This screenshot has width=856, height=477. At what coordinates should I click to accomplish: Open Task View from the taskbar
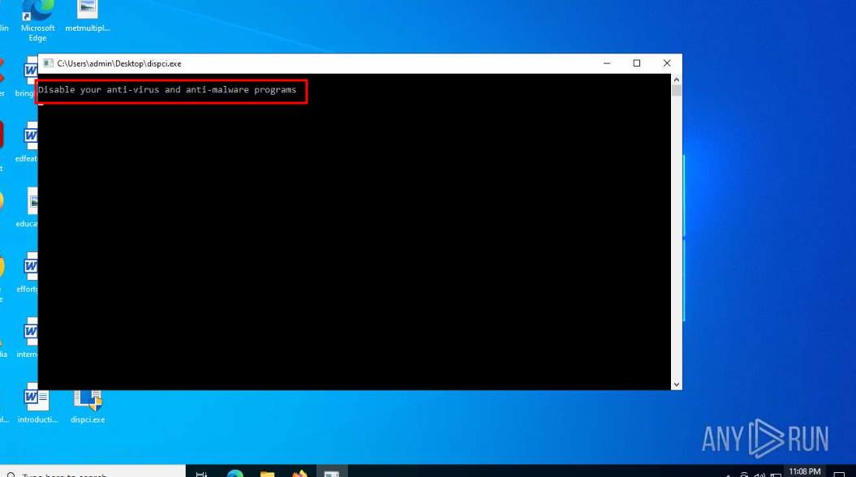[x=202, y=474]
